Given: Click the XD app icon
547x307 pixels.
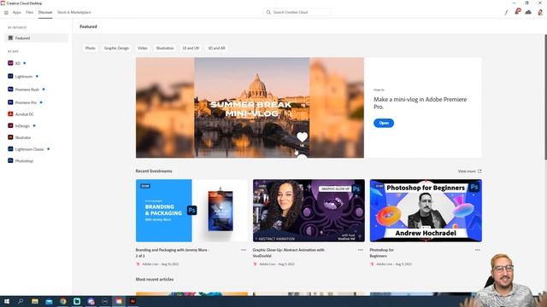Looking at the screenshot, I should 10,63.
